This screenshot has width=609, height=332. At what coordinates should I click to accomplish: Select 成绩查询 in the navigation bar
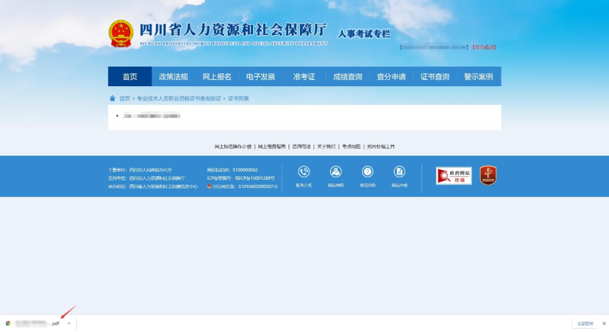click(347, 77)
